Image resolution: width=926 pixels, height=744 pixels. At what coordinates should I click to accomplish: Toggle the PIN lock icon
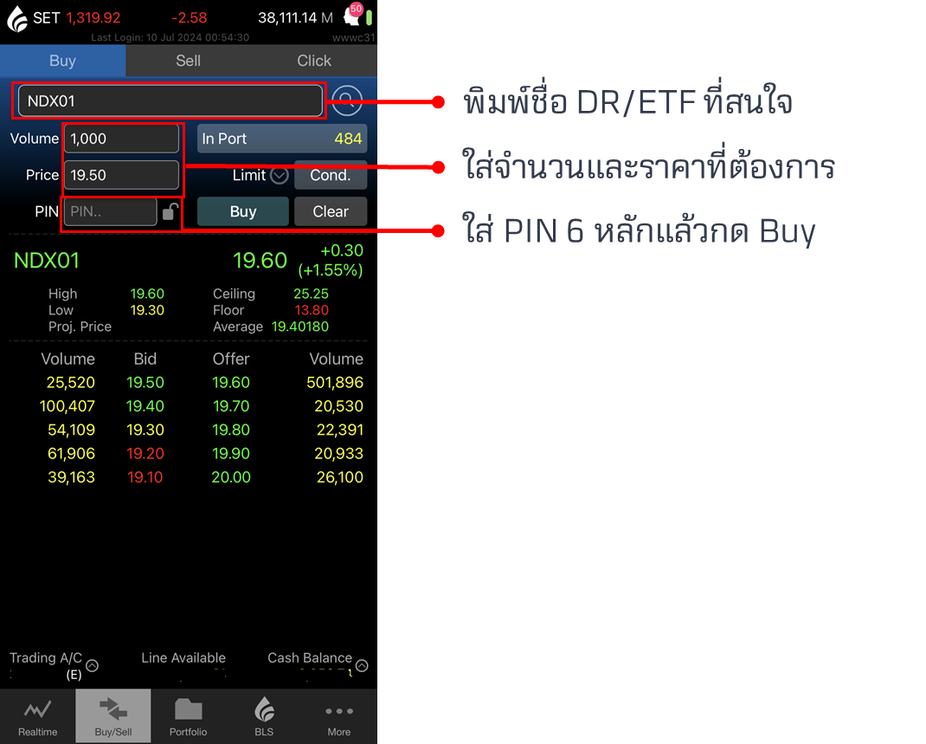(171, 211)
